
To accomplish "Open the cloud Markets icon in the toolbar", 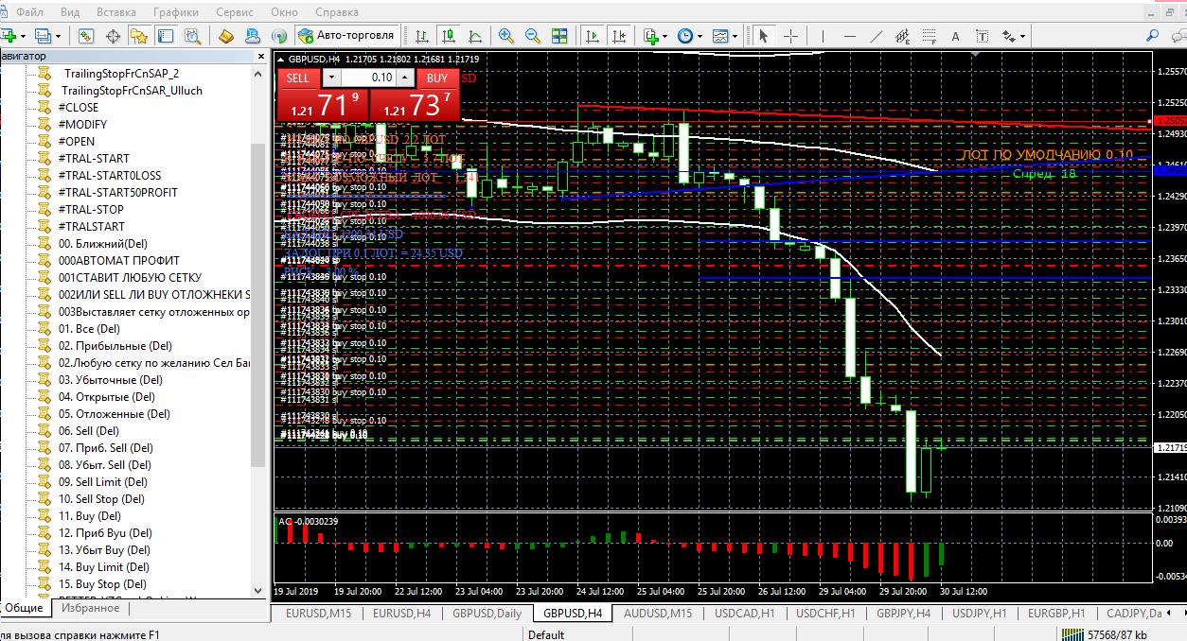I will pyautogui.click(x=253, y=36).
